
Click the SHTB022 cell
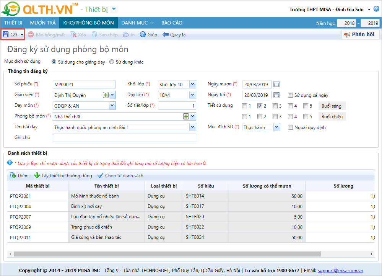(x=206, y=227)
